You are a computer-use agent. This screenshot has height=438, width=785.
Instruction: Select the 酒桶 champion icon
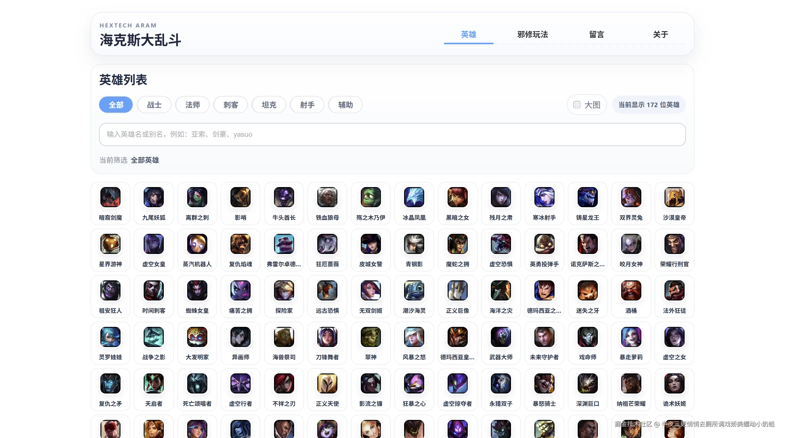(631, 290)
